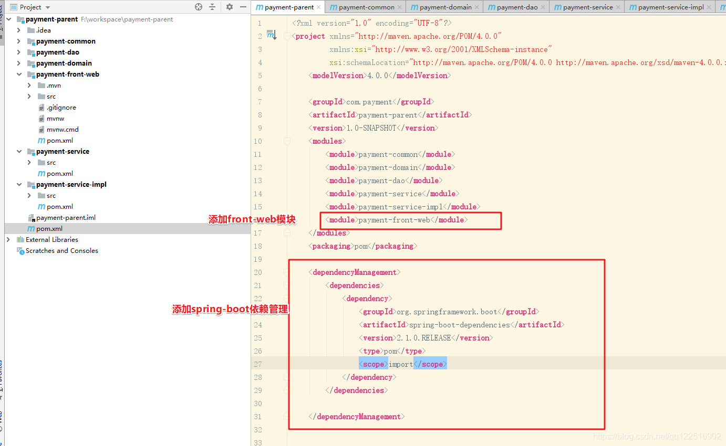Fold the project element at line 2
This screenshot has height=446, width=726.
coord(286,36)
